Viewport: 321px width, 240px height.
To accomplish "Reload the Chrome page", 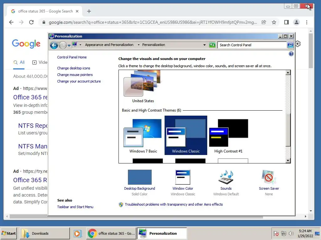I will click(x=31, y=22).
